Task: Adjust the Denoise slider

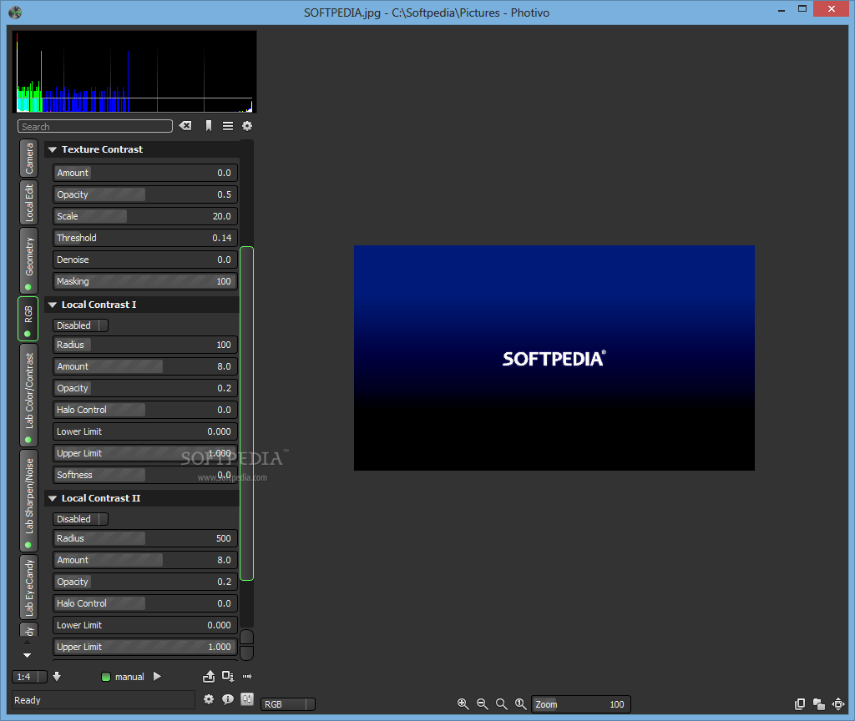Action: 145,260
